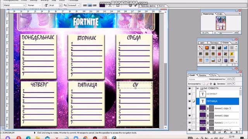
Task: Hide the ПЯТНИЦА text layer
Action: tap(189, 101)
